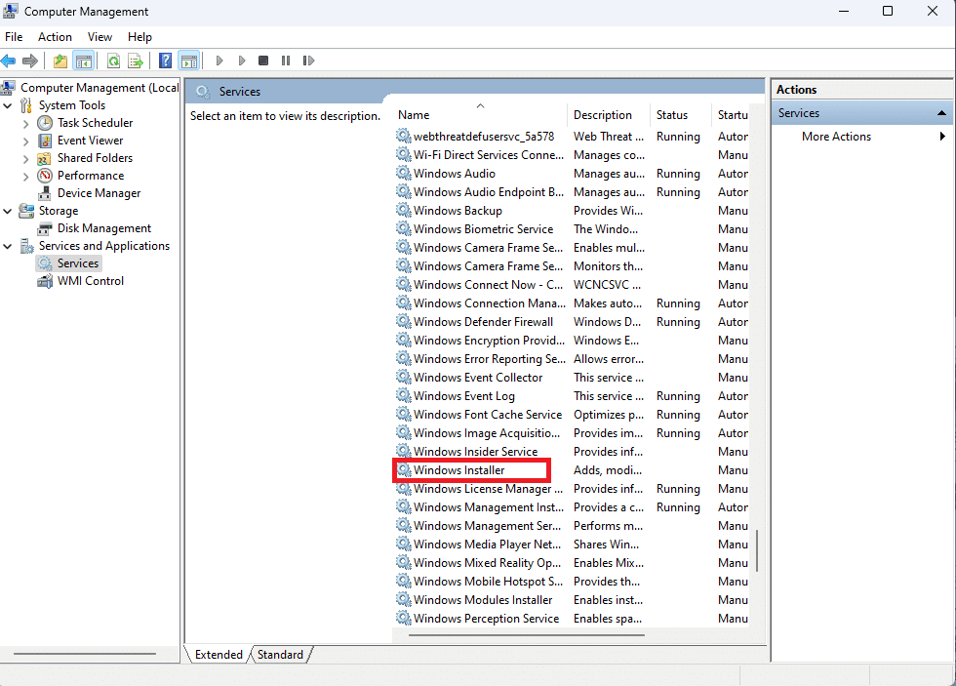Viewport: 956px width, 686px height.
Task: Click the Export List toolbar icon
Action: [136, 61]
